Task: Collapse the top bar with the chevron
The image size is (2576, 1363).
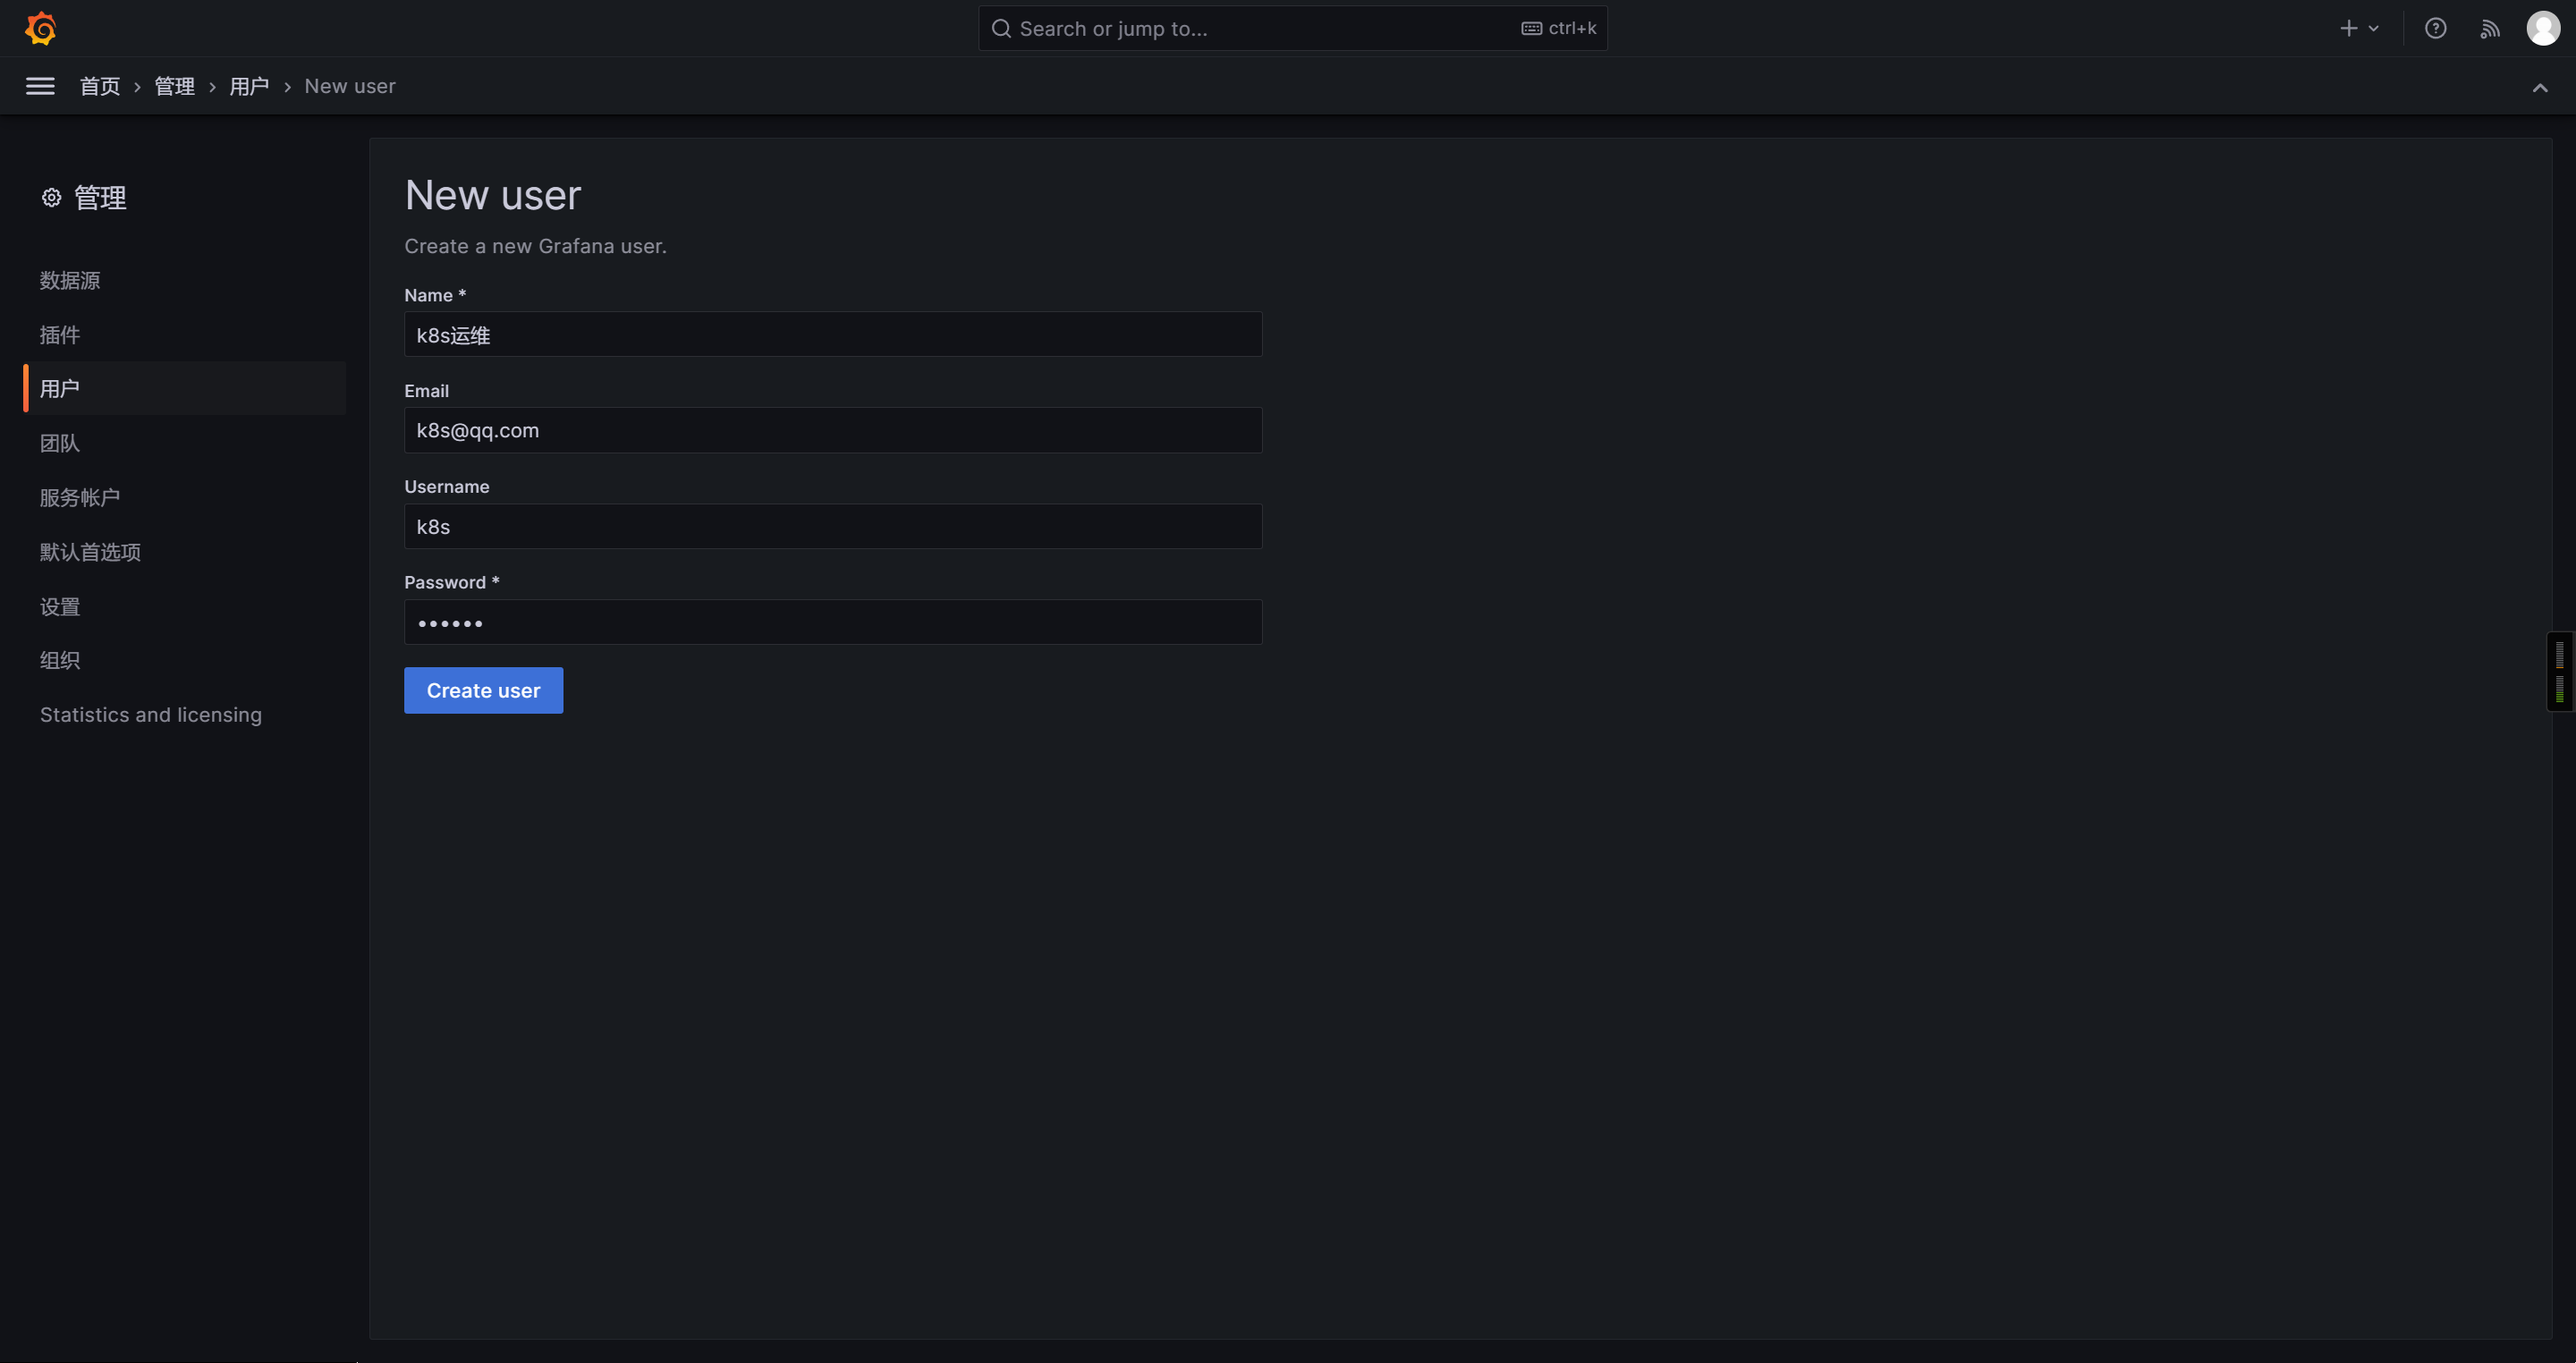Action: coord(2539,87)
